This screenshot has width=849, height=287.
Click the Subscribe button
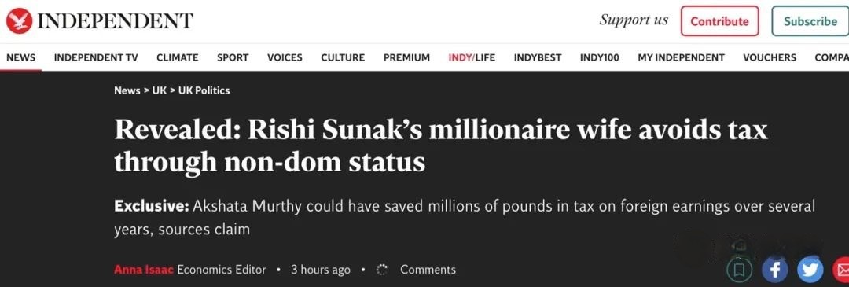click(810, 21)
